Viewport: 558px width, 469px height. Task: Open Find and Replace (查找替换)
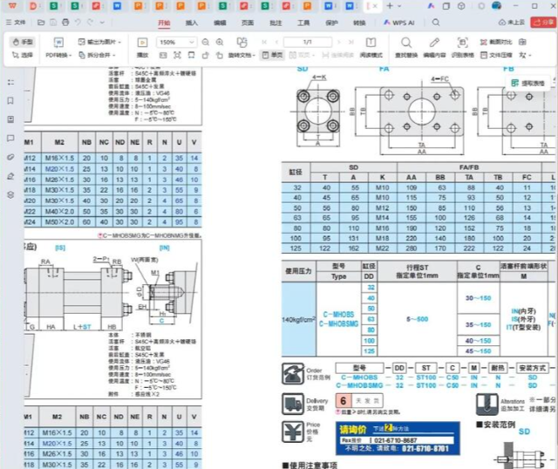coord(406,47)
